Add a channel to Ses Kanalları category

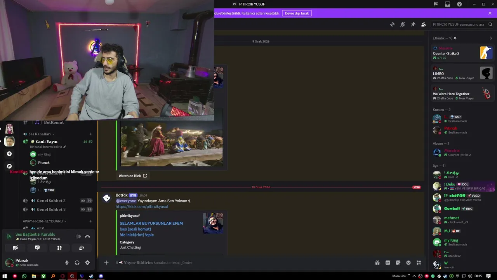coord(90,134)
